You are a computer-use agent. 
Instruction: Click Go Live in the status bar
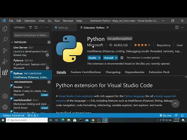[x=165, y=115]
